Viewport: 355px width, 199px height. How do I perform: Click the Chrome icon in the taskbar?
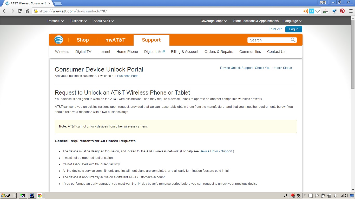coord(40,196)
